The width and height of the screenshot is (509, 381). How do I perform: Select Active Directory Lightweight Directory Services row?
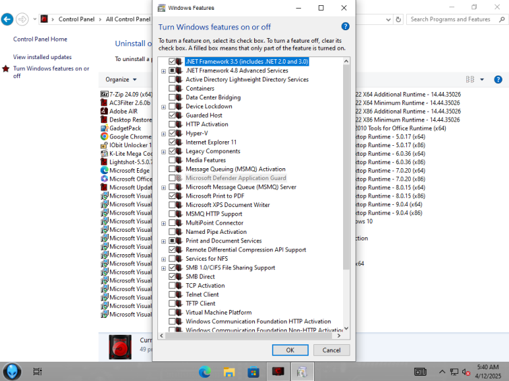[x=247, y=79]
